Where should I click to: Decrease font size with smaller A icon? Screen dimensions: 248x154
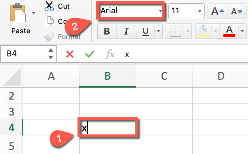236,11
